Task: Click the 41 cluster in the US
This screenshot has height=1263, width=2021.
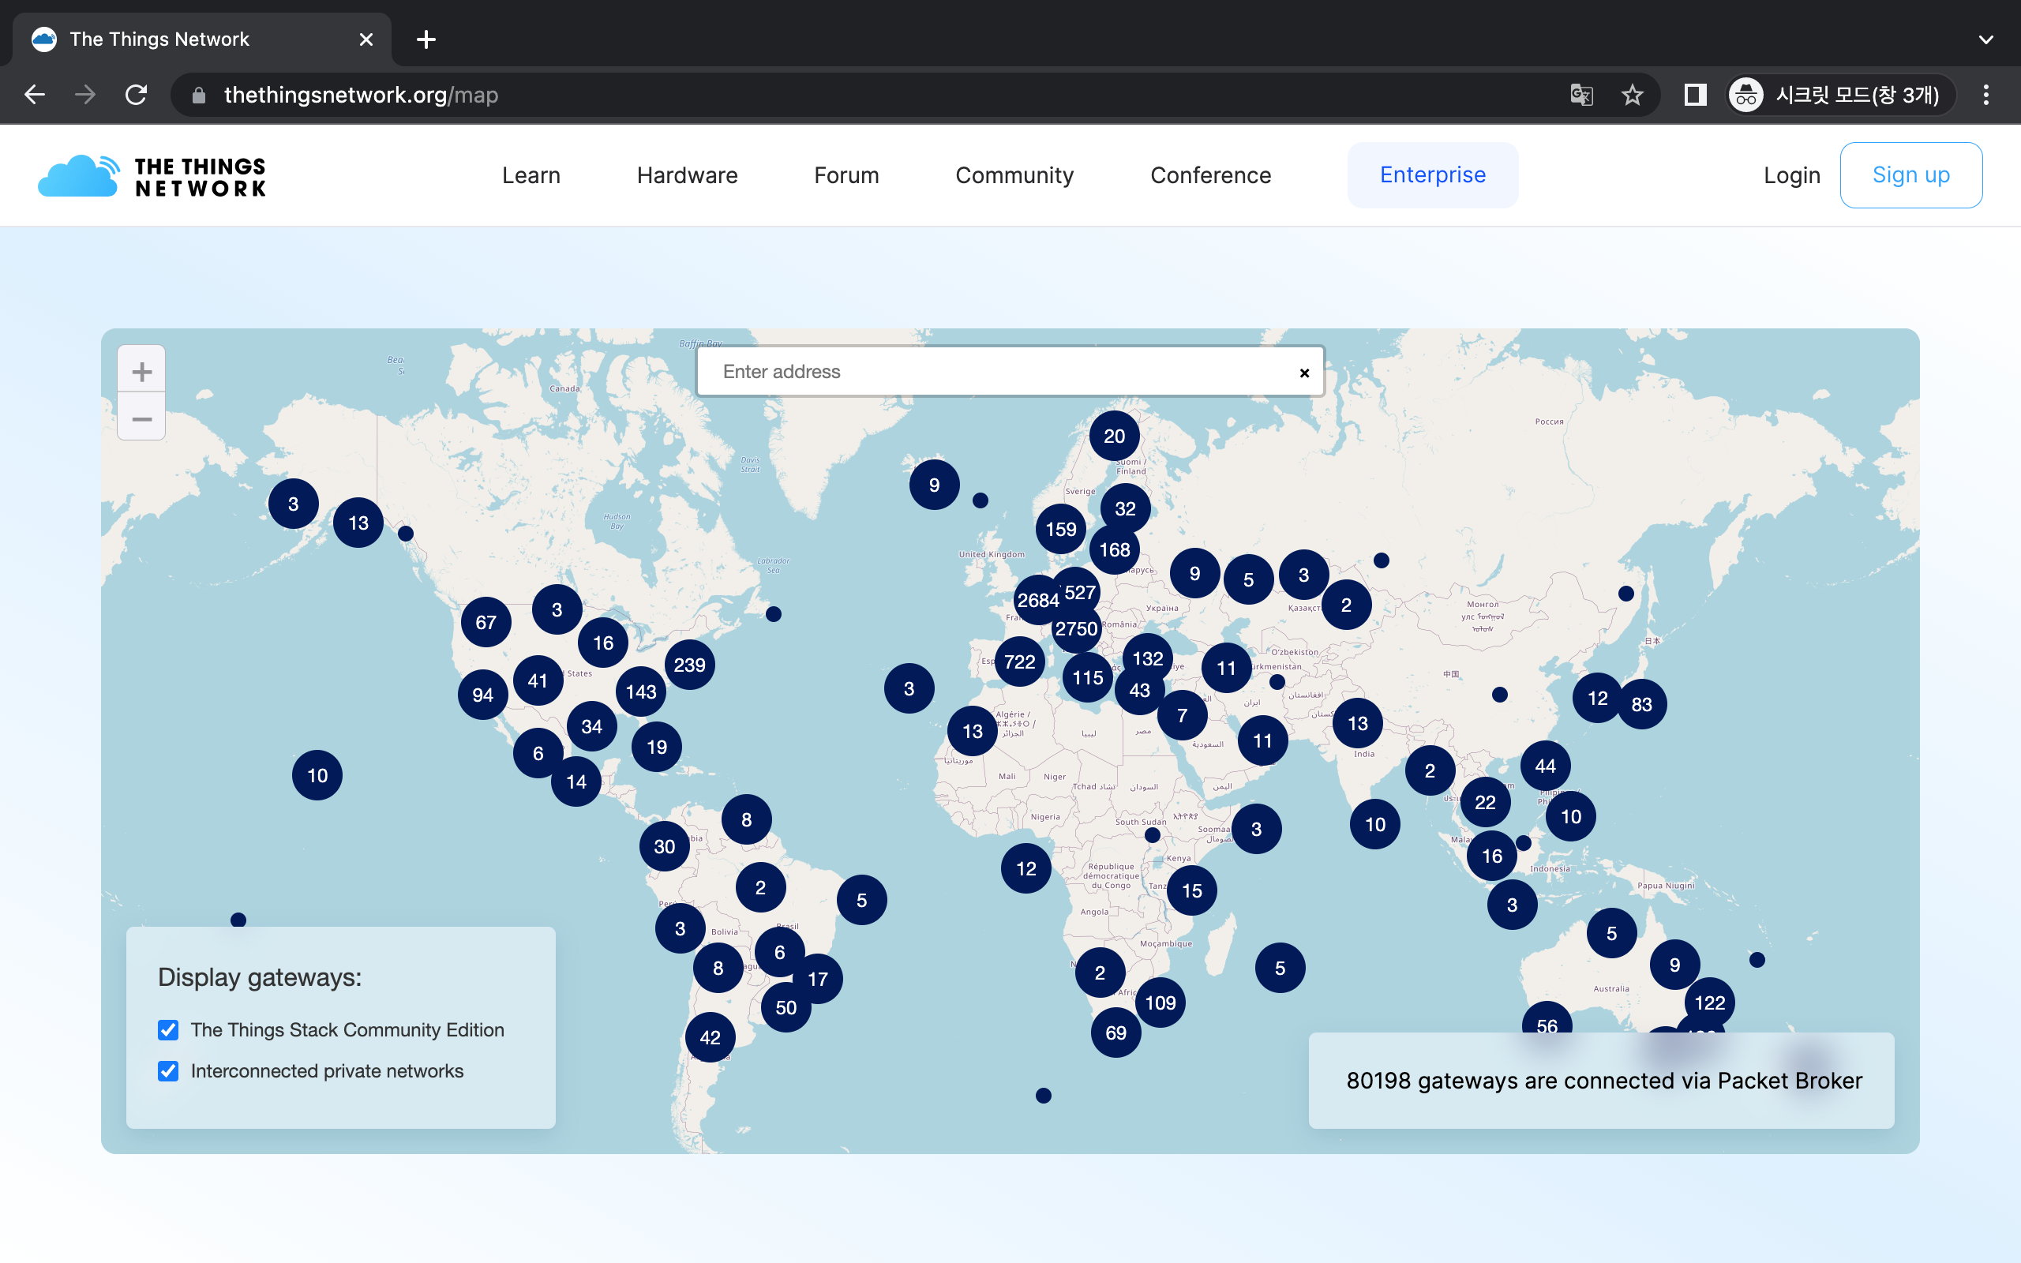Action: click(x=538, y=680)
